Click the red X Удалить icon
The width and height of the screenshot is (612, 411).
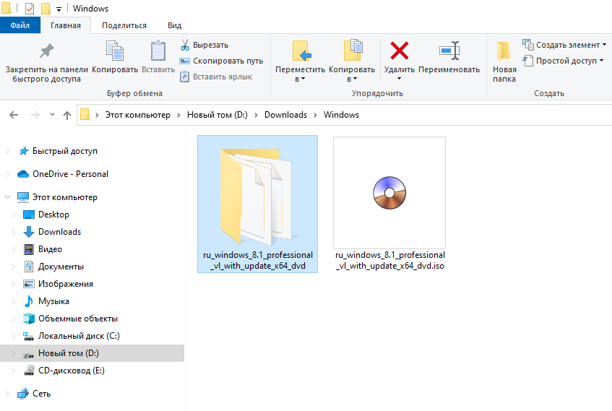point(400,51)
